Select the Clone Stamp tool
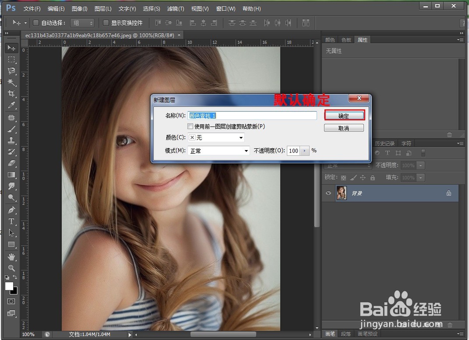 (11, 140)
